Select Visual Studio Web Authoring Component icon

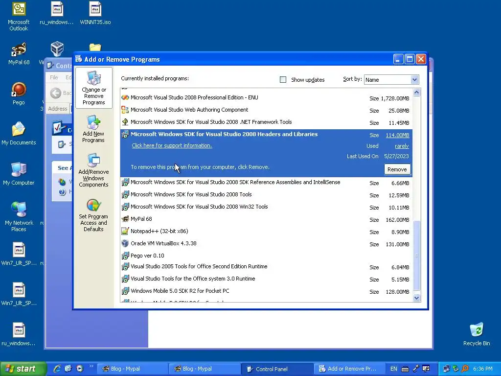[125, 110]
